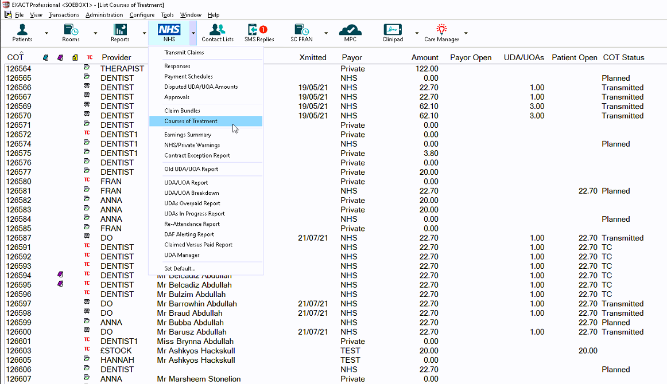The image size is (667, 384).
Task: Choose Courses of Treatment menu entry
Action: pyautogui.click(x=206, y=121)
